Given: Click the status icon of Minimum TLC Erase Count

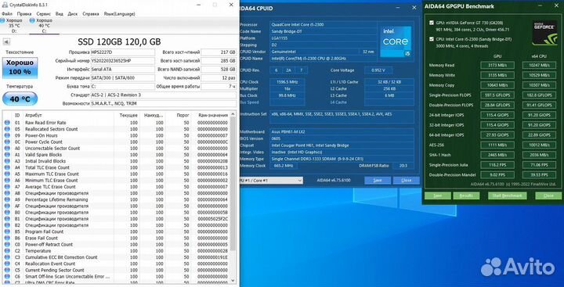Looking at the screenshot, I should tap(7, 181).
